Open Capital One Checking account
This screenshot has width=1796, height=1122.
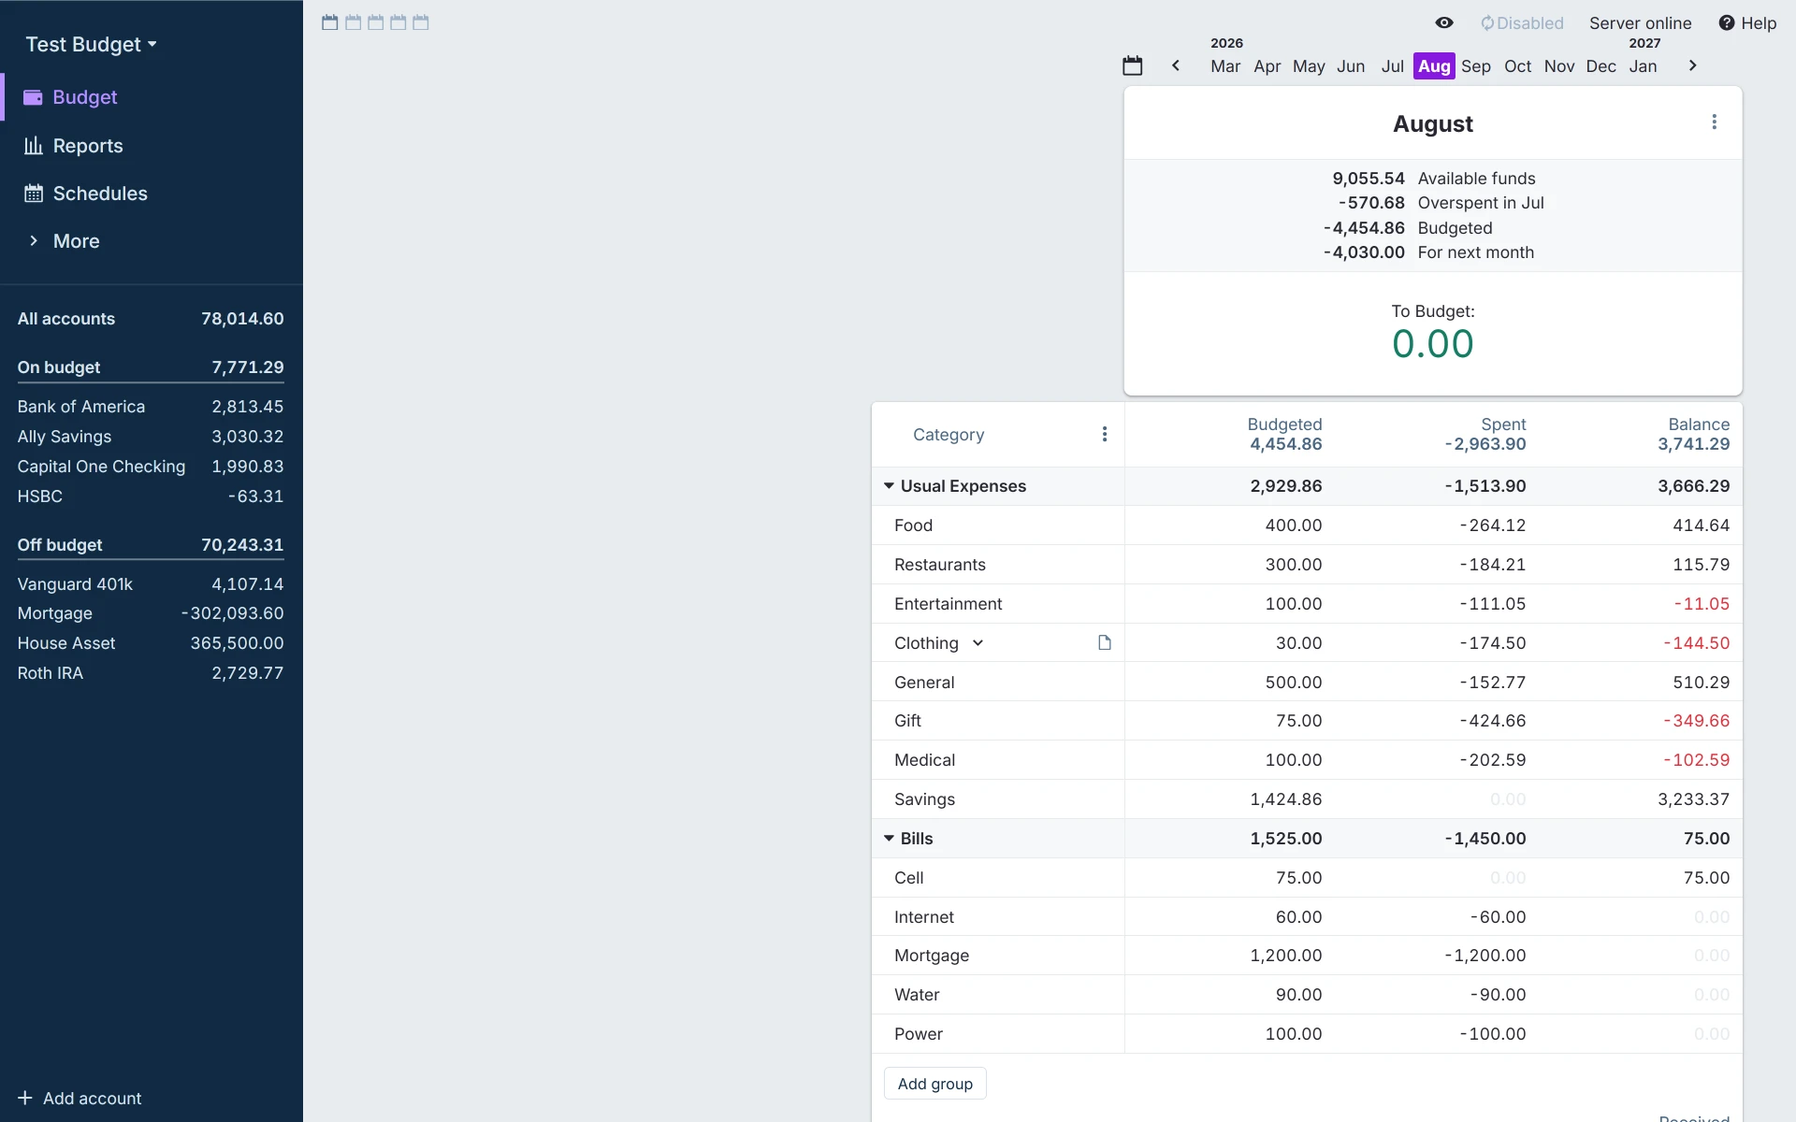click(151, 467)
